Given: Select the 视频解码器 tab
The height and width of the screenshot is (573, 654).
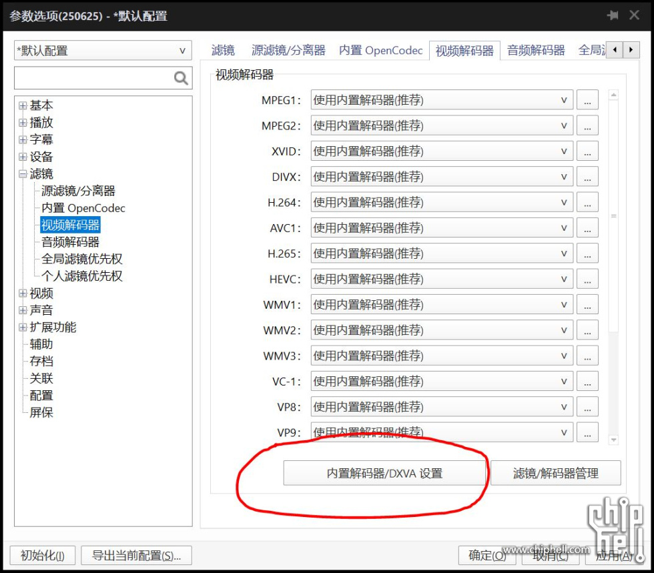Looking at the screenshot, I should (464, 51).
